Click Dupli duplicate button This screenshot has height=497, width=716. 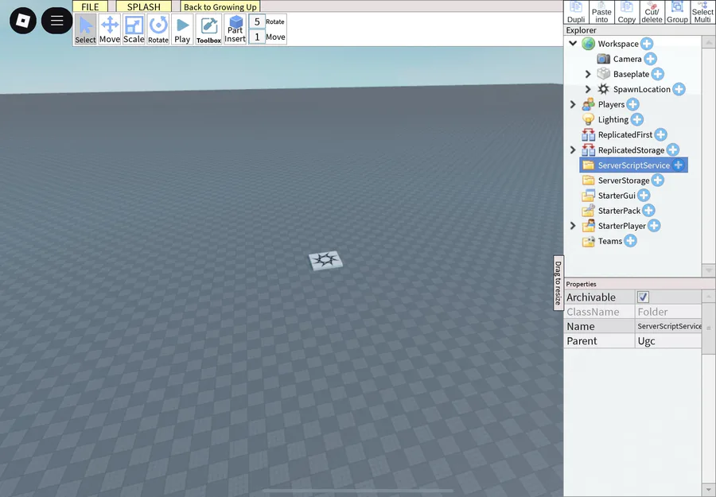pyautogui.click(x=576, y=12)
